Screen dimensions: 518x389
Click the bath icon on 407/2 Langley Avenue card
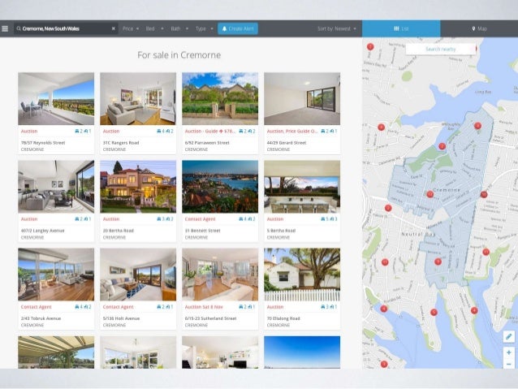85,219
